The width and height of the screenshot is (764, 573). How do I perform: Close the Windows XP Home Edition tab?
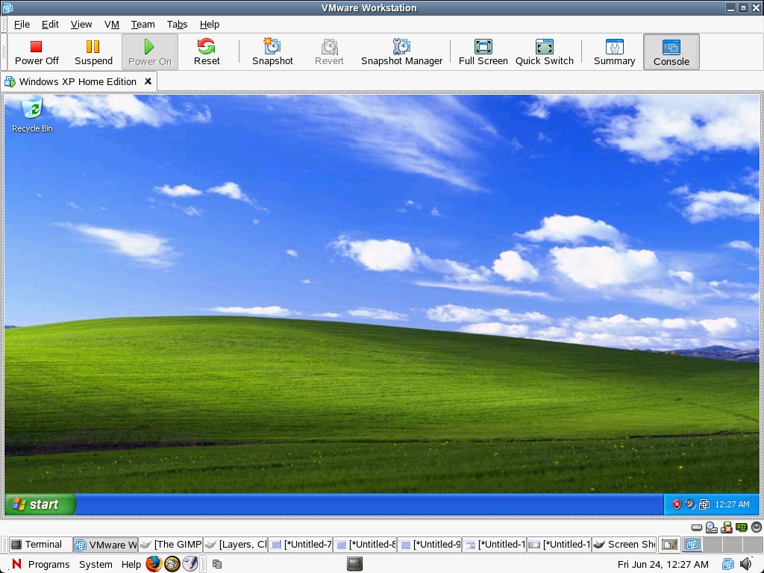click(148, 81)
